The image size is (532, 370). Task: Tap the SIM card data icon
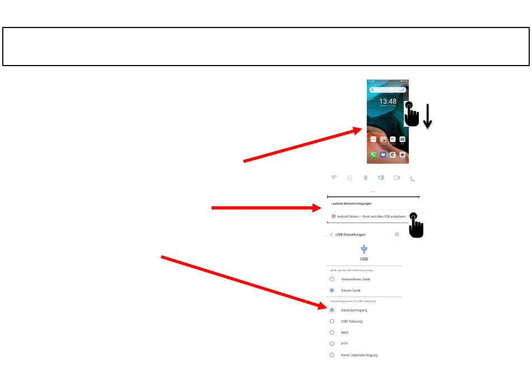350,178
